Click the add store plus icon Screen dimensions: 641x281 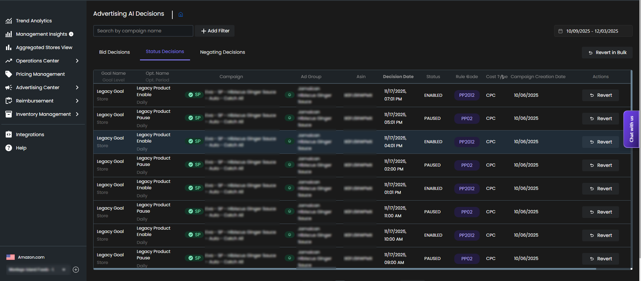pos(76,270)
